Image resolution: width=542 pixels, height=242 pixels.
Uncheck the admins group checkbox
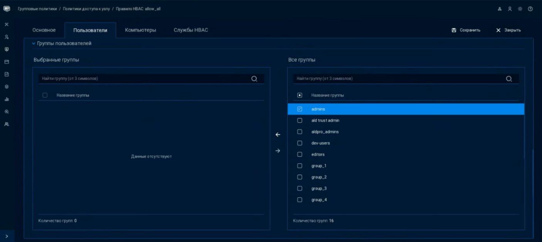pyautogui.click(x=300, y=109)
